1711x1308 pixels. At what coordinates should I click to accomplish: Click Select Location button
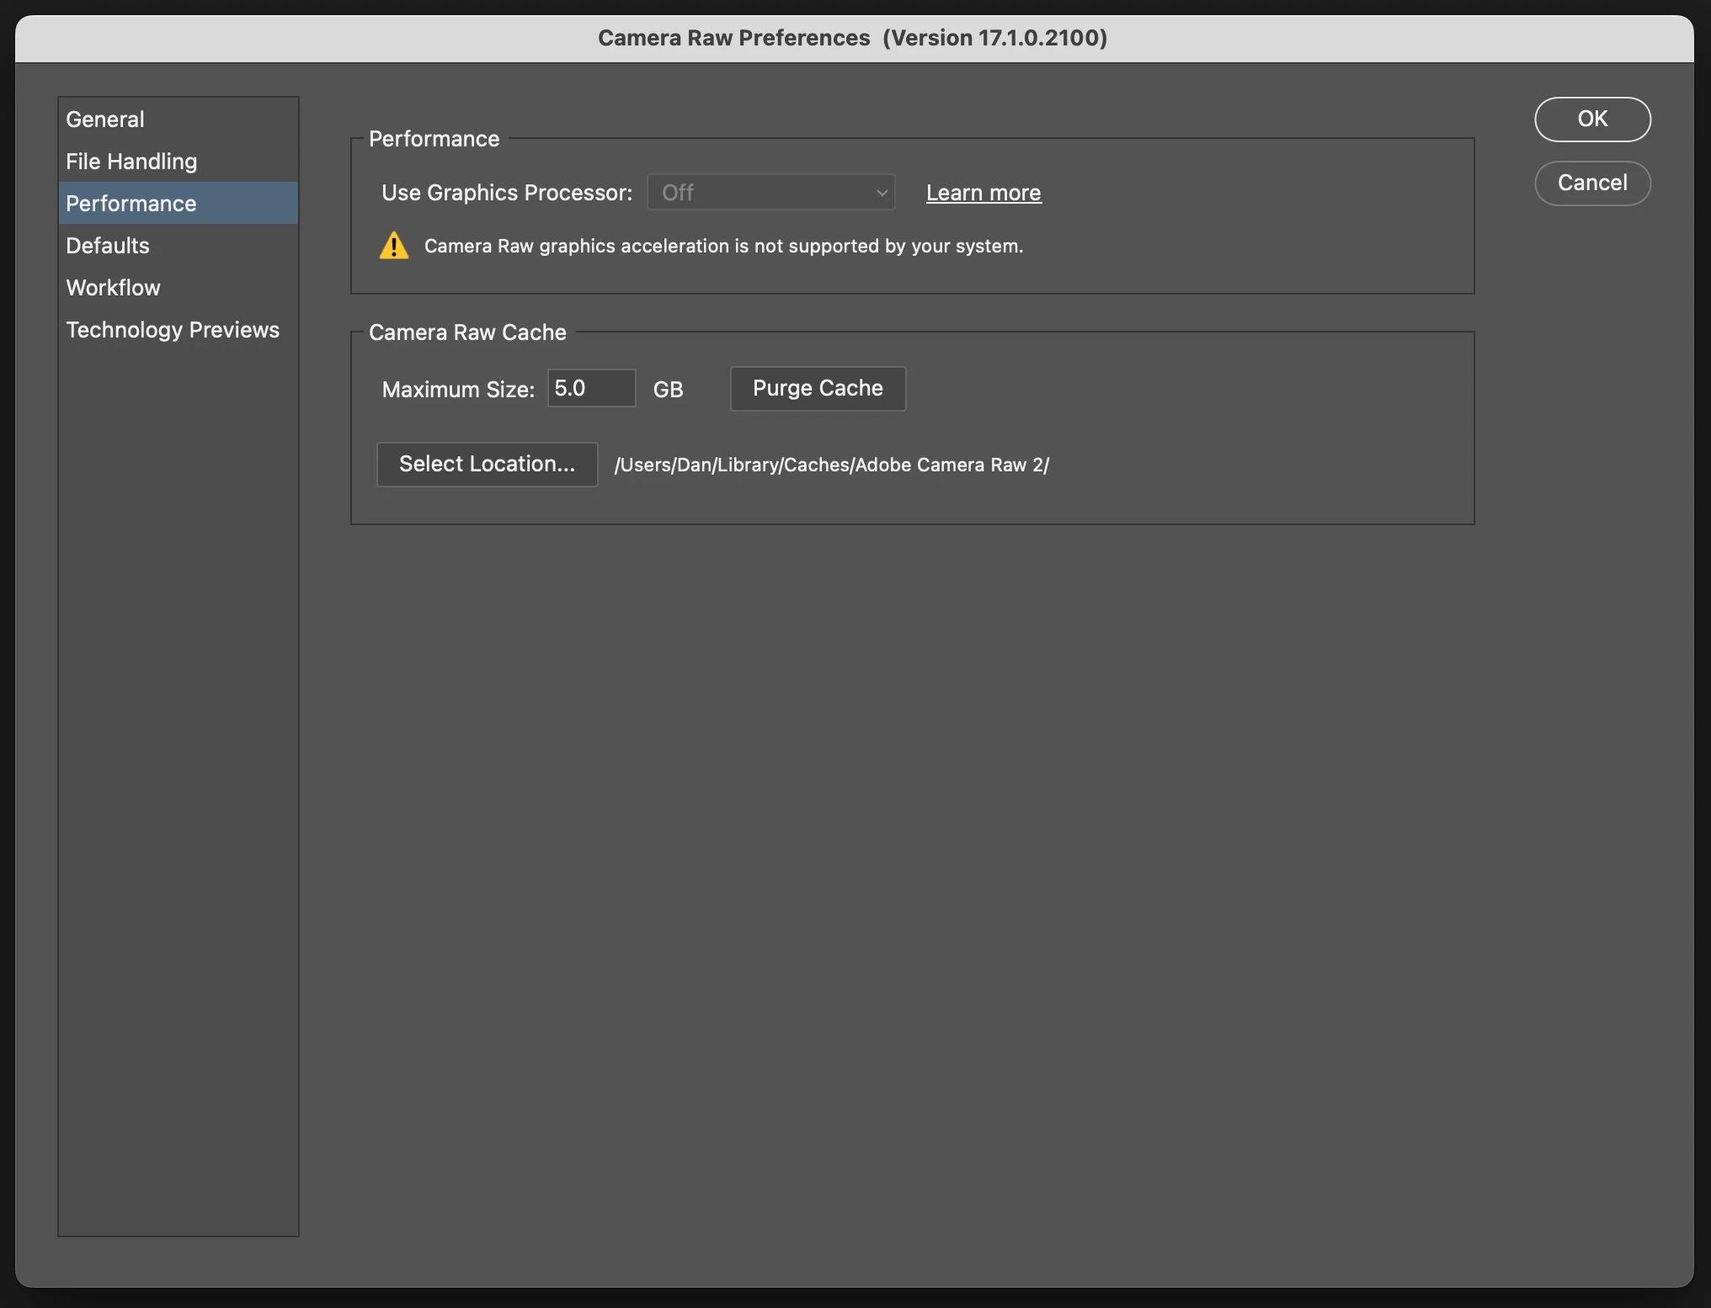coord(487,464)
